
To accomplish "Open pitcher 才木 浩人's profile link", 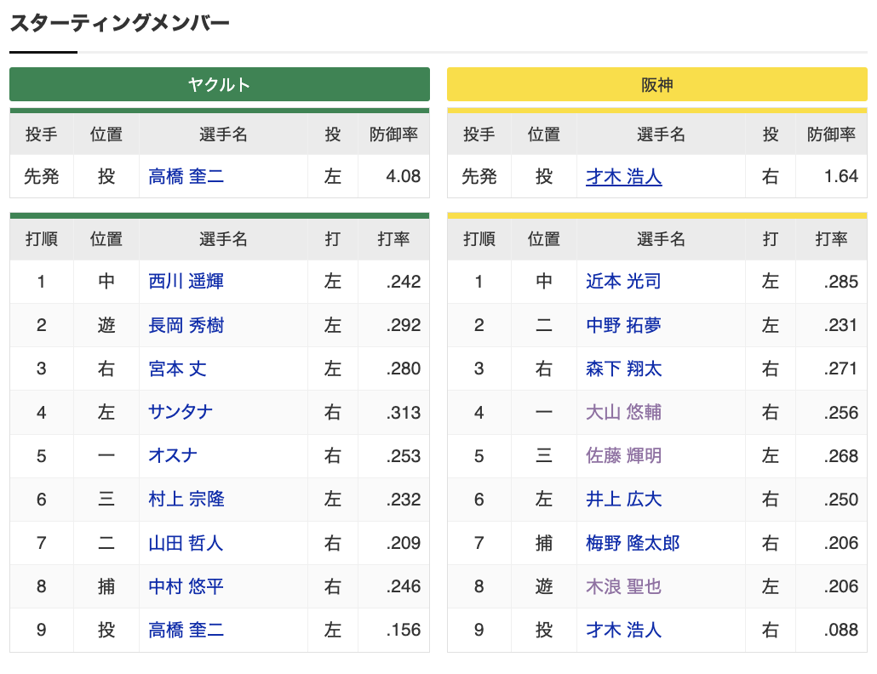I will pyautogui.click(x=623, y=176).
